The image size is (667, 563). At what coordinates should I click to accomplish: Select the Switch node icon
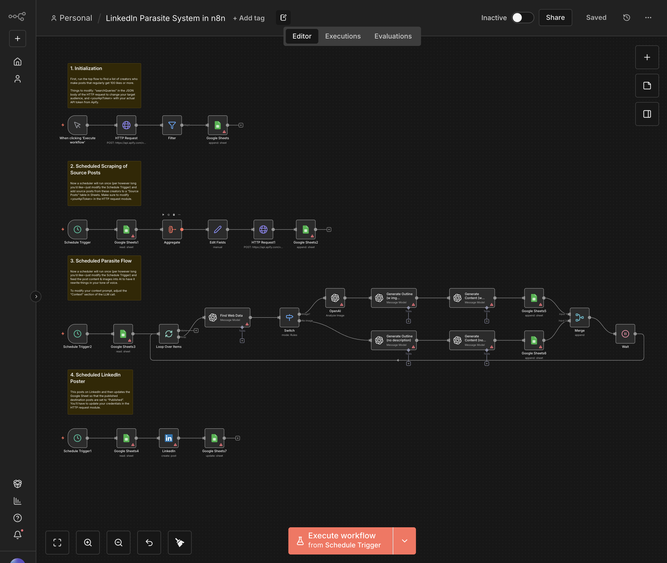[289, 317]
